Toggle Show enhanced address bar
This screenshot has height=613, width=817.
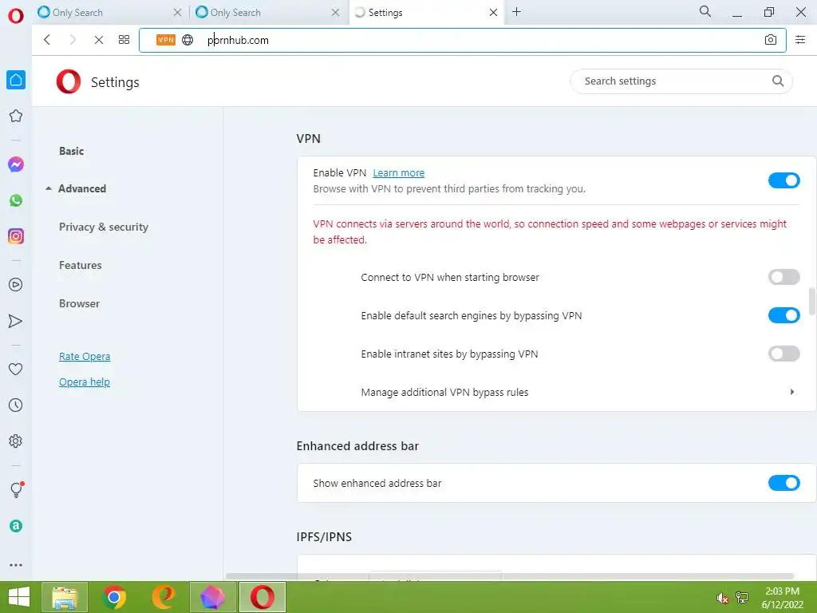[783, 483]
